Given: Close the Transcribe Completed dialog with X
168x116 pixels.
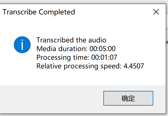Looking at the screenshot, I should 156,12.
